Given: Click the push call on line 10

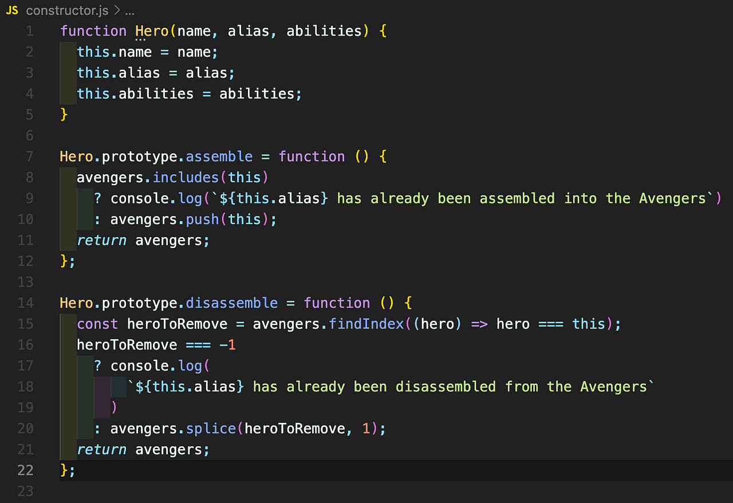Looking at the screenshot, I should click(x=203, y=219).
